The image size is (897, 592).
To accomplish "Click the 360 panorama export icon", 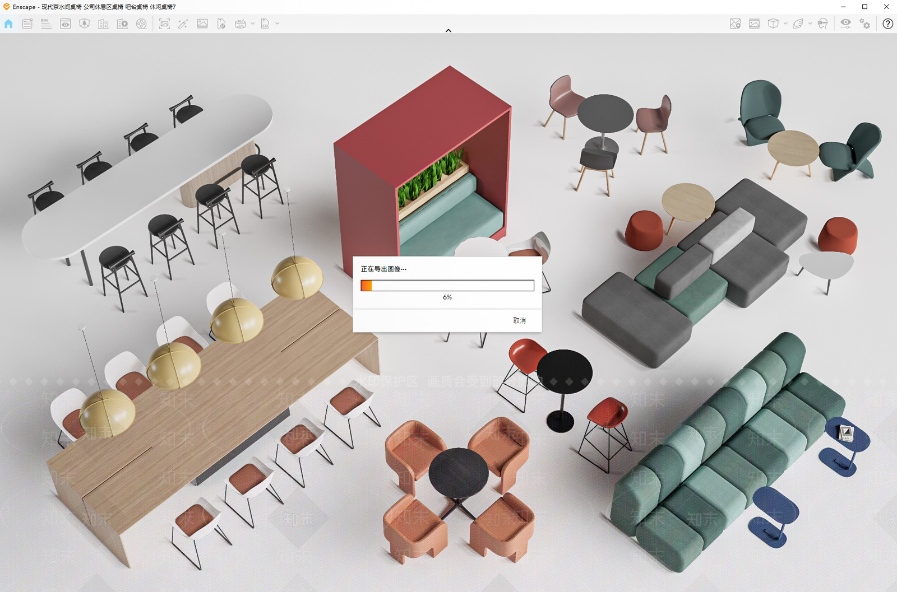I will [x=241, y=24].
